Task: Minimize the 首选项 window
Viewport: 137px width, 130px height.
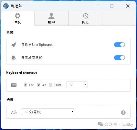Action: click(96, 6)
